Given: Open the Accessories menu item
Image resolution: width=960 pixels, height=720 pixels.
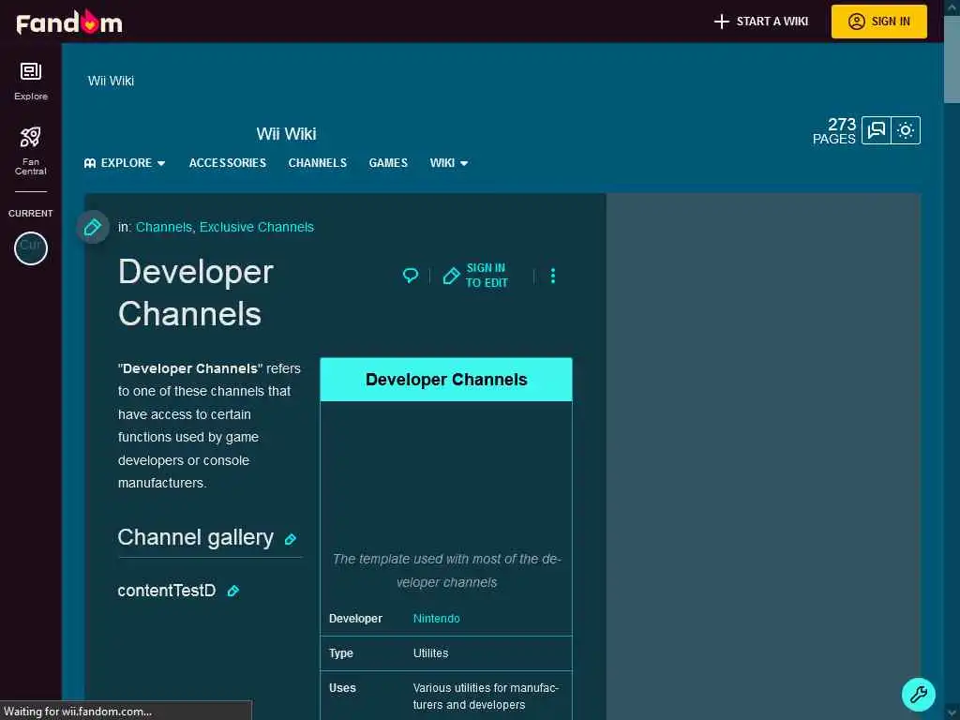Looking at the screenshot, I should pyautogui.click(x=227, y=163).
